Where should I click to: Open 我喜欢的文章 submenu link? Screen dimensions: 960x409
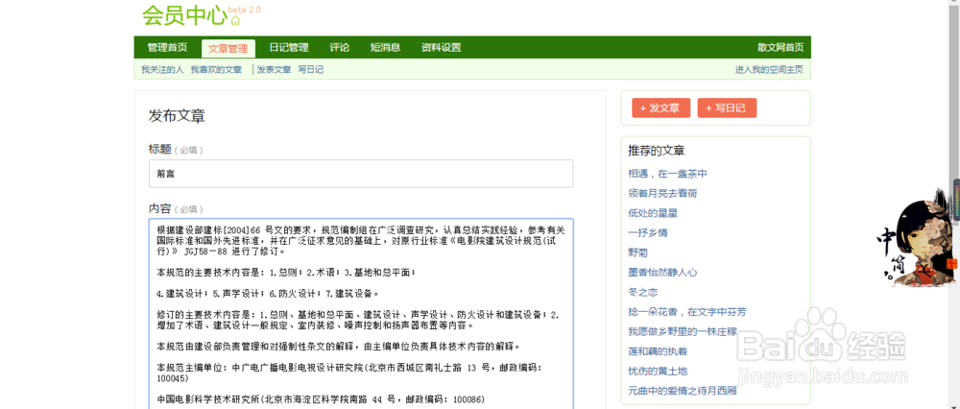coord(216,70)
